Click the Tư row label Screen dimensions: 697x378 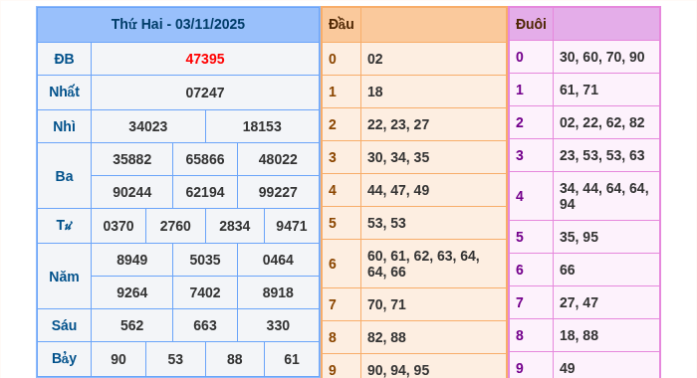[x=64, y=226]
